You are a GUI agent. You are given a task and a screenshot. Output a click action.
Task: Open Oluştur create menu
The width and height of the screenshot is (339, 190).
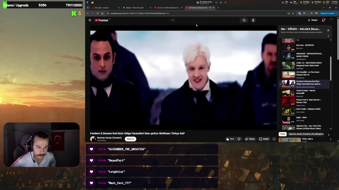click(313, 20)
